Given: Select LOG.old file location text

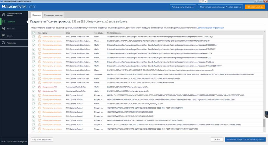Looking at the screenshot, I should 160,62.
